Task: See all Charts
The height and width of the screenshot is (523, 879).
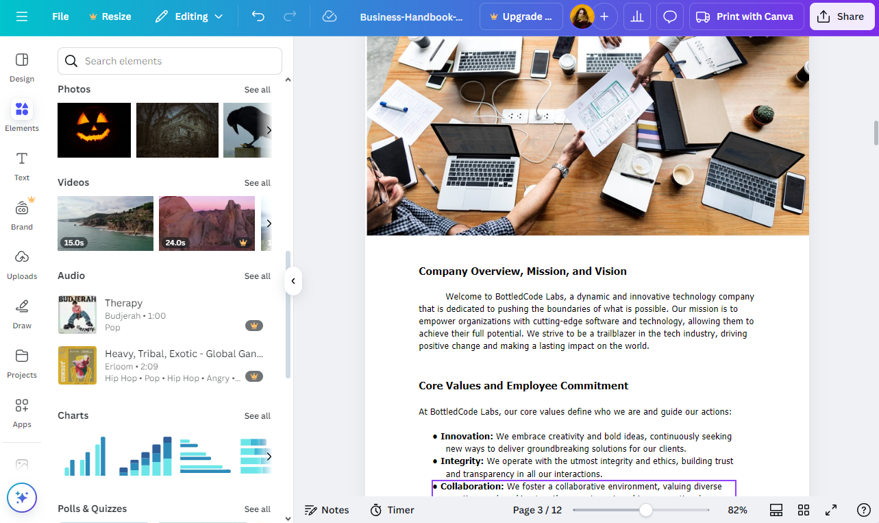Action: click(x=258, y=416)
